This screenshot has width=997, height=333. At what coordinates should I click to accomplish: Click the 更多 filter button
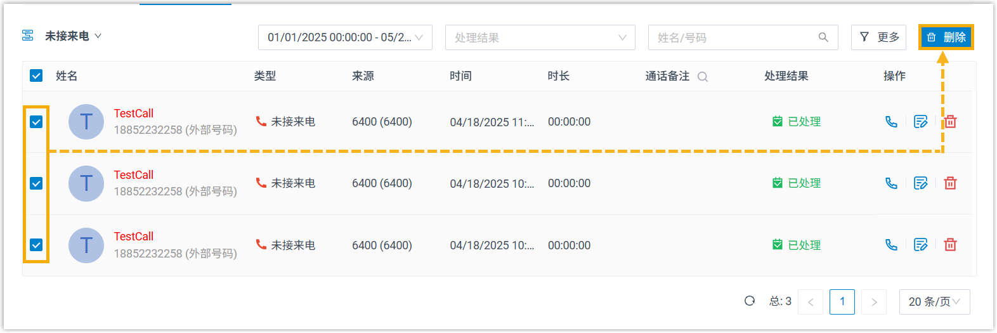click(x=878, y=37)
